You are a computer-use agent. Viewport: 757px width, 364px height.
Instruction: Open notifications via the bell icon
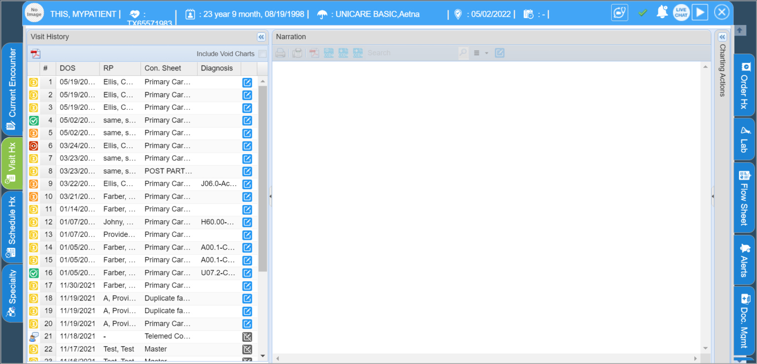662,11
